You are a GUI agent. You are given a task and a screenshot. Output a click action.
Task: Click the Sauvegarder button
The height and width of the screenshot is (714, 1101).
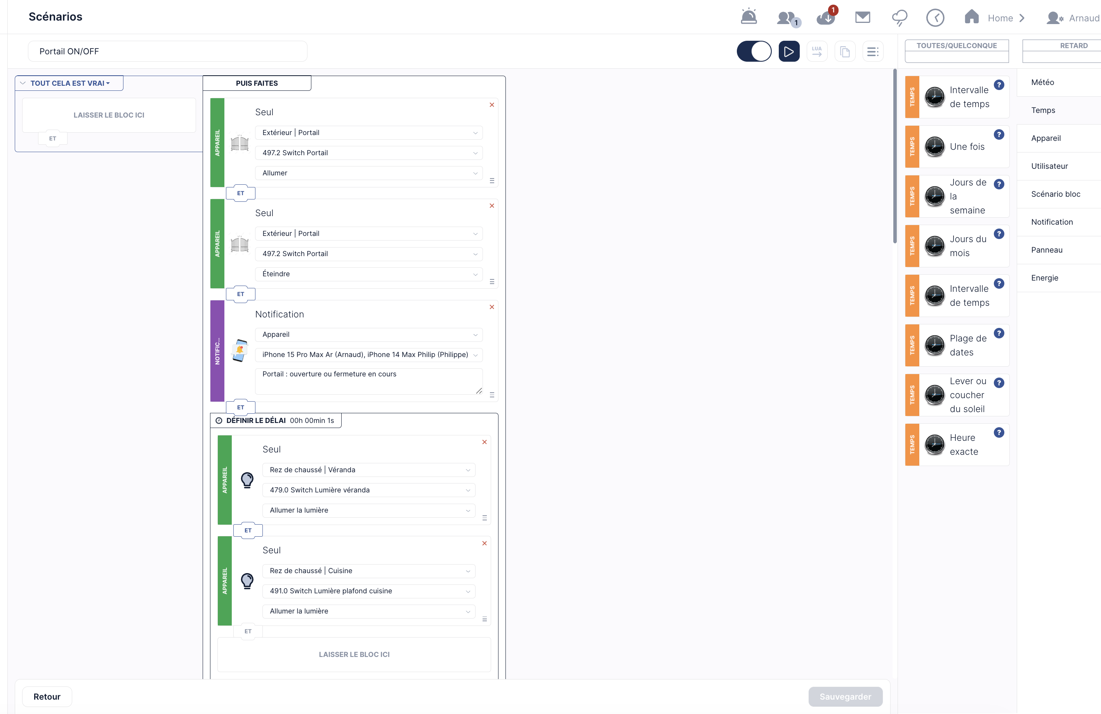[845, 697]
